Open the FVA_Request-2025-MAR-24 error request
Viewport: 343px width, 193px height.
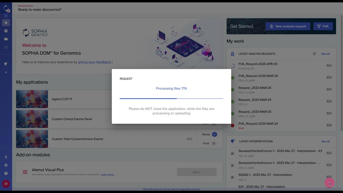click(x=258, y=124)
